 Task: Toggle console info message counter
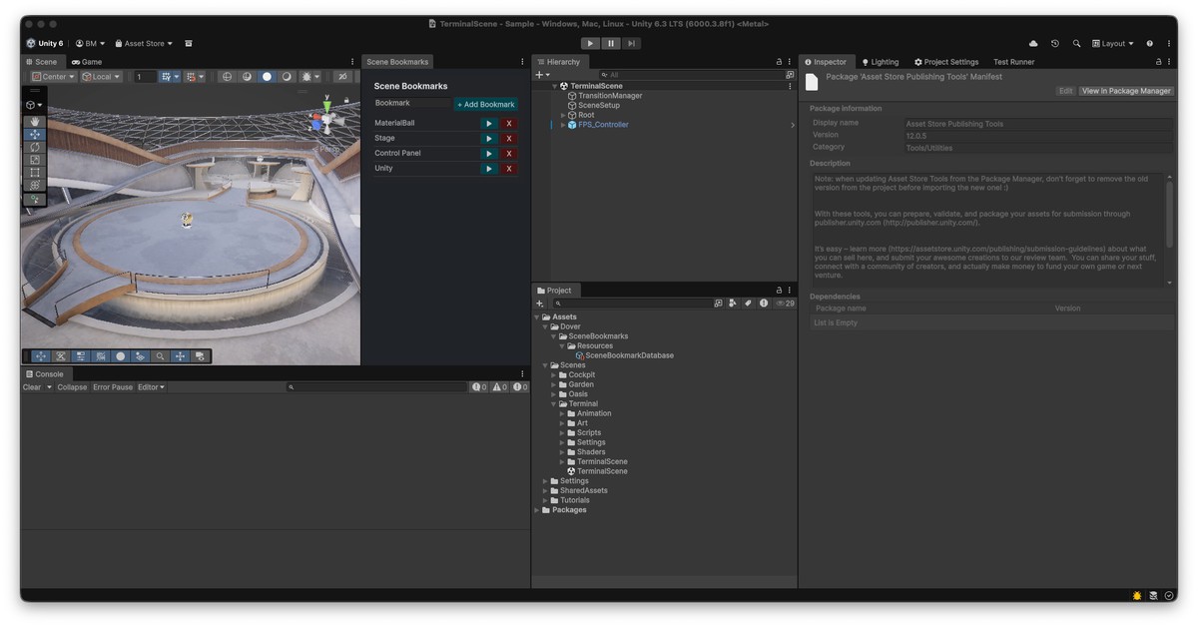(x=479, y=387)
